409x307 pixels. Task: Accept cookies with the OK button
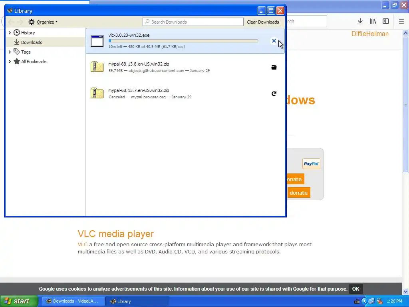click(355, 289)
